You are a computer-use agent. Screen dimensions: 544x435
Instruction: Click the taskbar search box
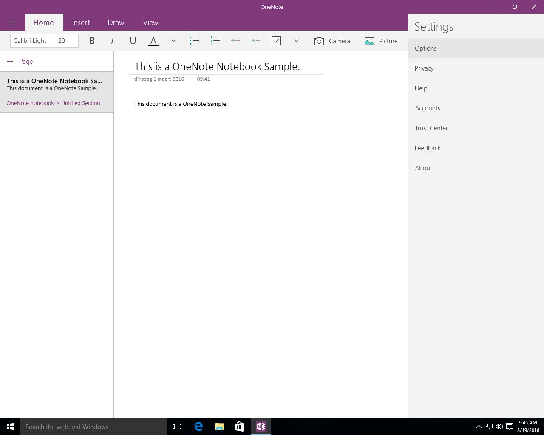(93, 427)
